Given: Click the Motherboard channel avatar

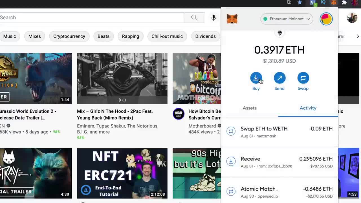Looking at the screenshot, I should [x=179, y=114].
